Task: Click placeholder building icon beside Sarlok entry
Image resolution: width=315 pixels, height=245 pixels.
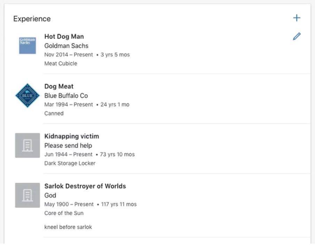Action: click(28, 195)
